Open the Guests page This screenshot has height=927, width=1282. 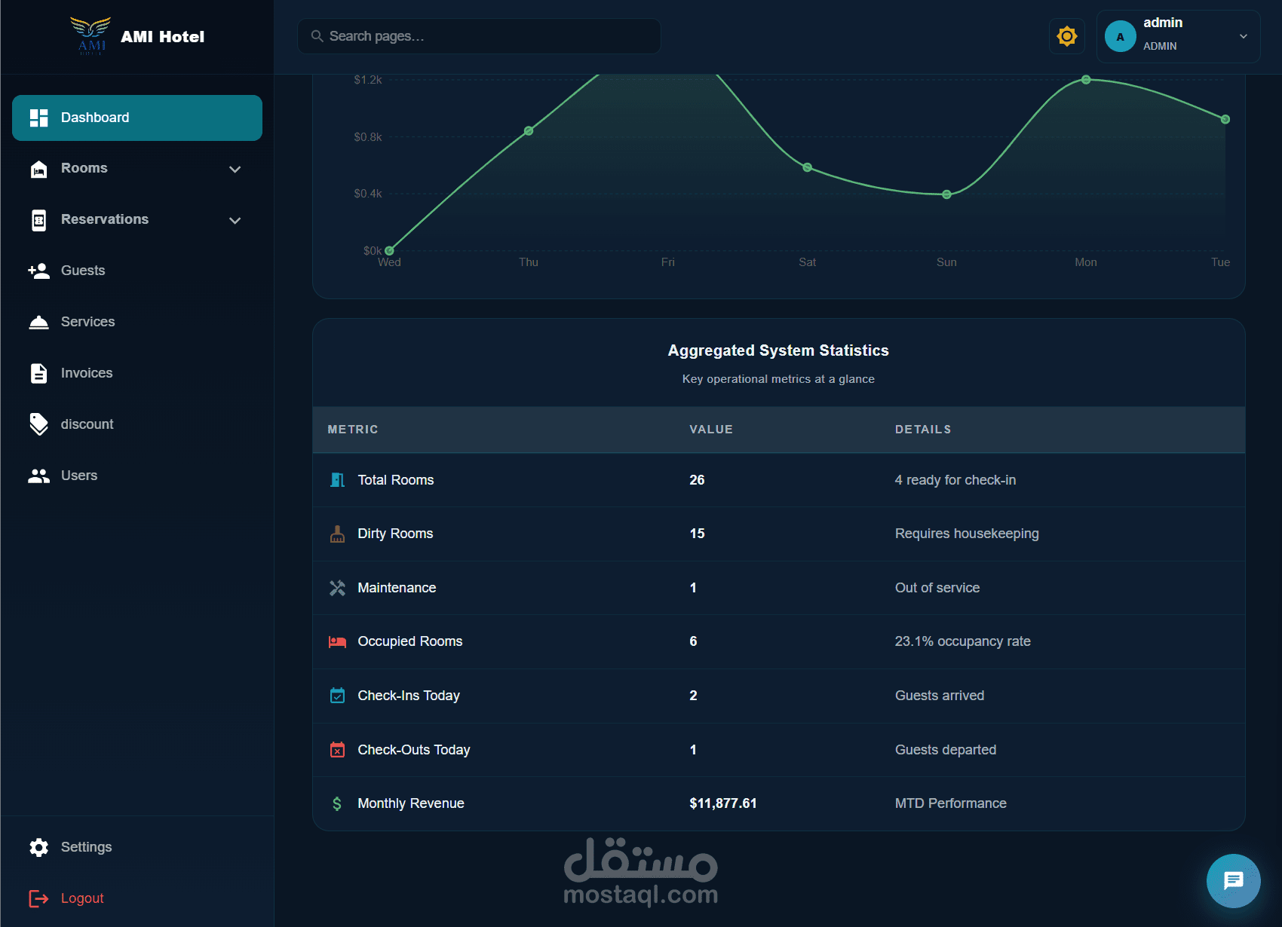tap(137, 271)
